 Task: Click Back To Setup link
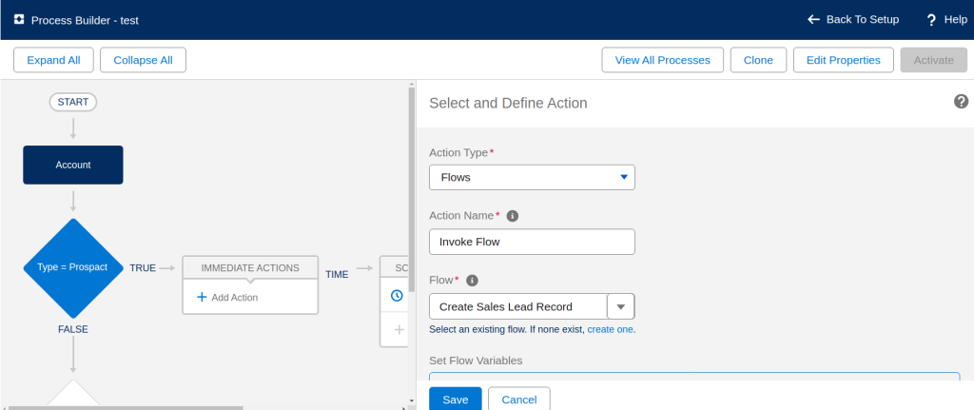(x=862, y=20)
